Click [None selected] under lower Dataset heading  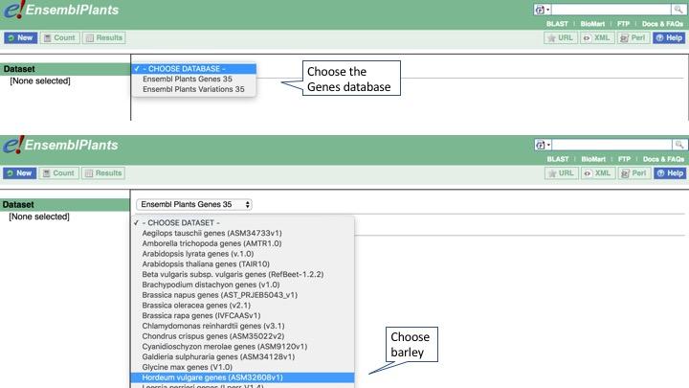point(39,217)
